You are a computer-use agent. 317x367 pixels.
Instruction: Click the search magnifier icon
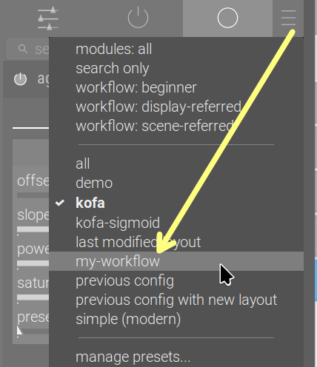tap(23, 49)
